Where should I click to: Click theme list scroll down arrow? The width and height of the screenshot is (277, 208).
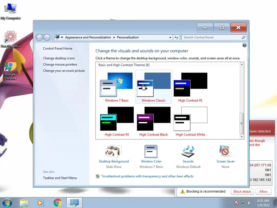[x=242, y=137]
